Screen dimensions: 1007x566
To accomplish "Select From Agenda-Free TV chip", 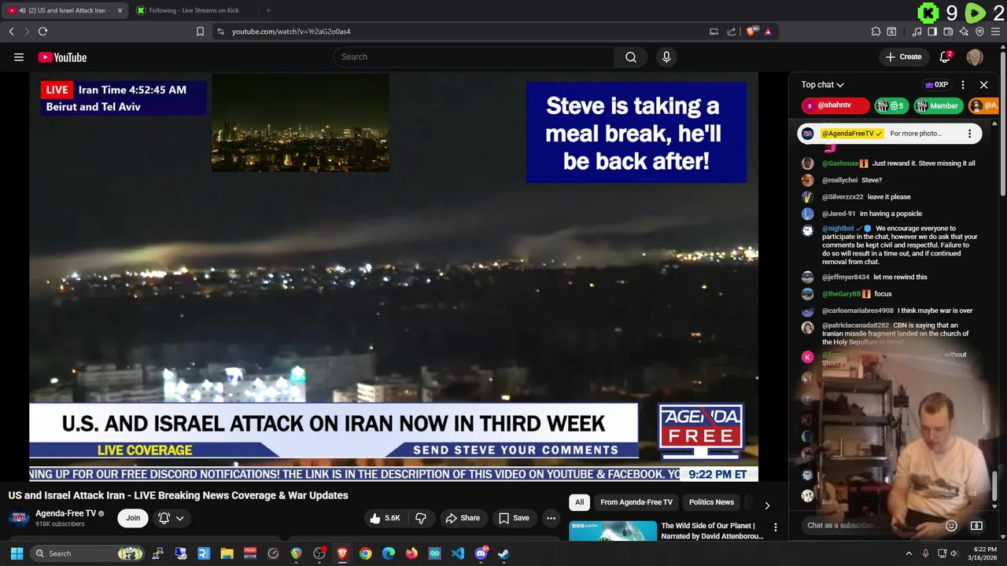I will point(636,502).
